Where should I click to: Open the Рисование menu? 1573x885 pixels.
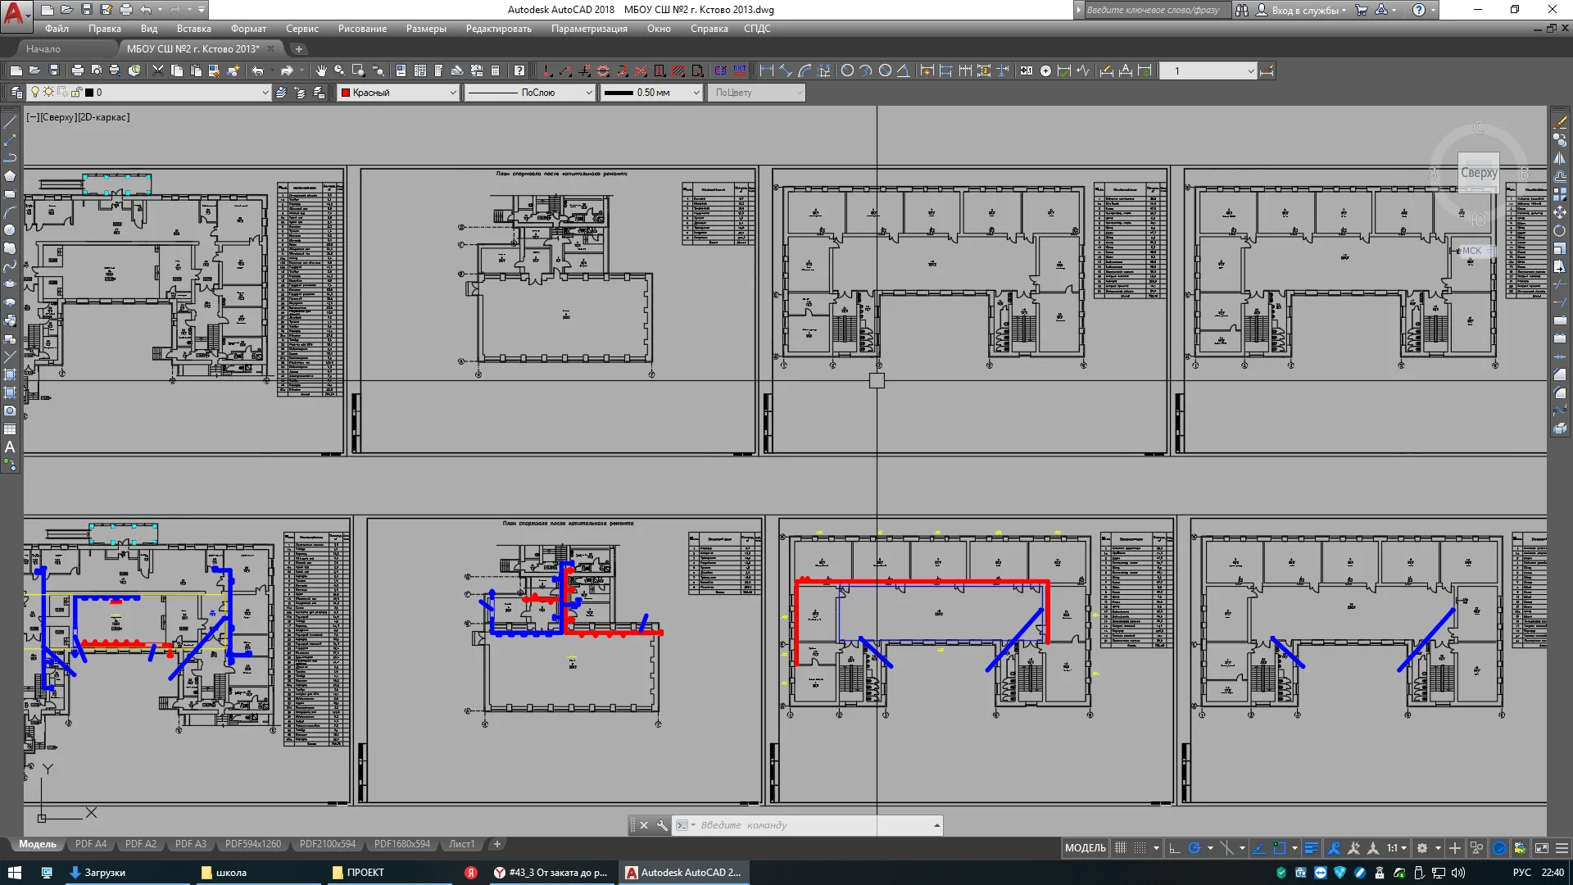point(362,29)
